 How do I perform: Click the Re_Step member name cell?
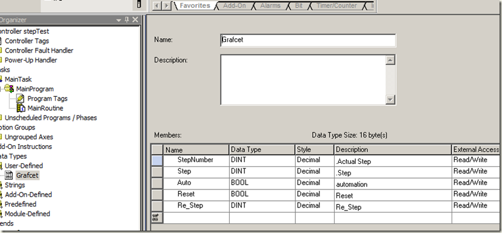coord(196,206)
